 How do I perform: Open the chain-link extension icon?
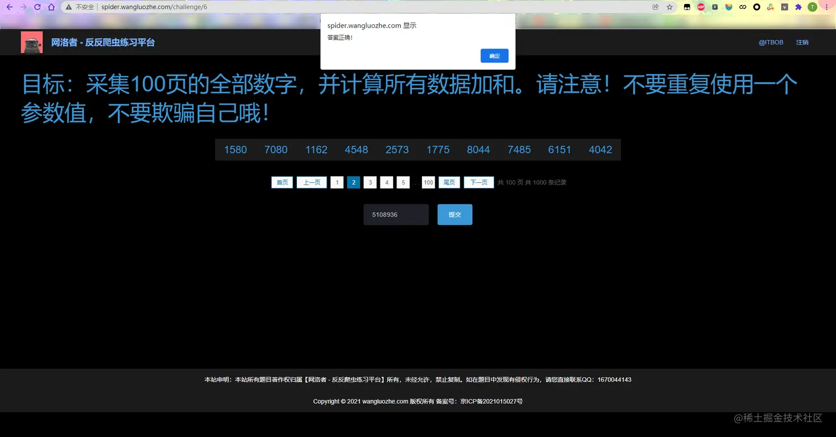[743, 7]
